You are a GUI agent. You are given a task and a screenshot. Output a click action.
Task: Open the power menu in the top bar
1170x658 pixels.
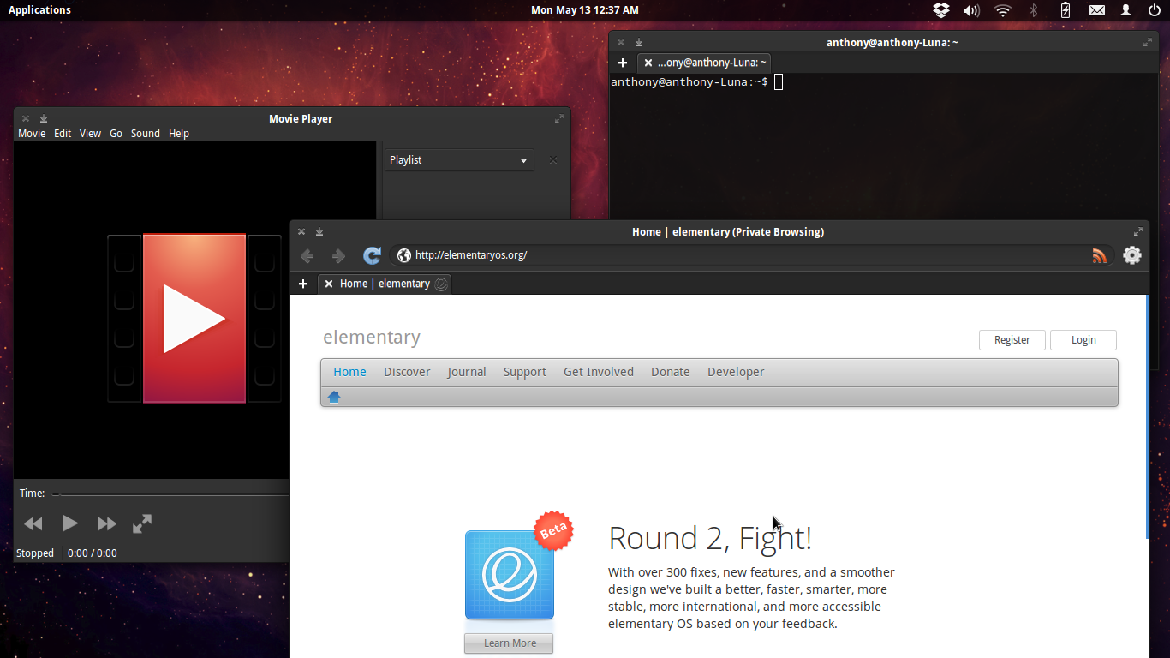coord(1154,10)
